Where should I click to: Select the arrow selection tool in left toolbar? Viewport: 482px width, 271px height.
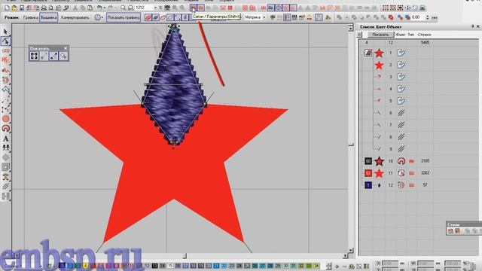[x=5, y=32]
